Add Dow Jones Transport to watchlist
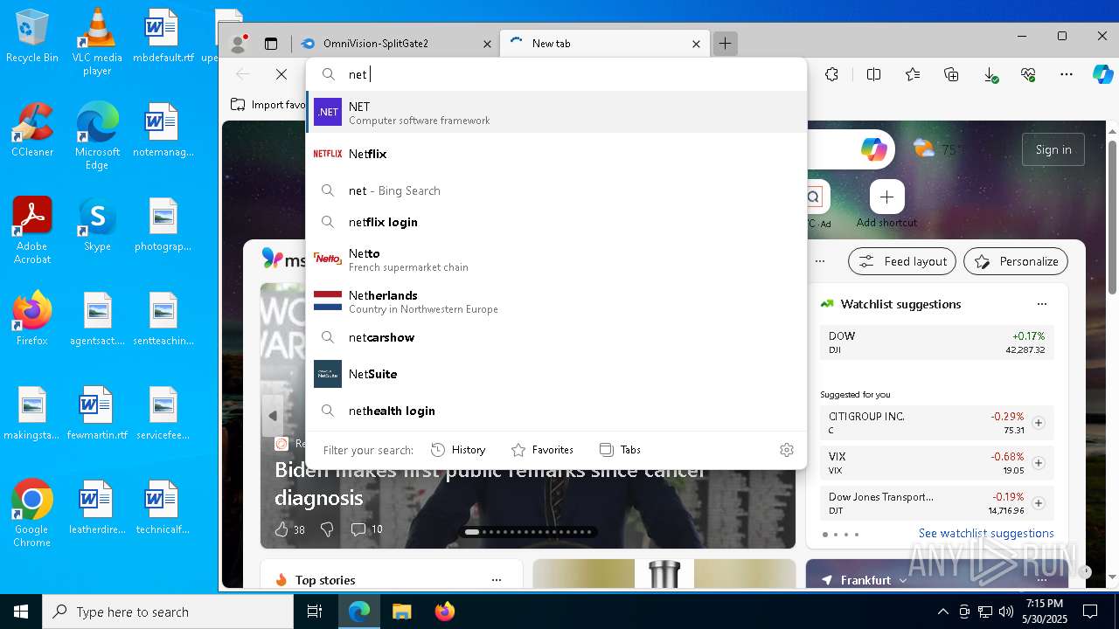The image size is (1119, 629). click(x=1039, y=503)
